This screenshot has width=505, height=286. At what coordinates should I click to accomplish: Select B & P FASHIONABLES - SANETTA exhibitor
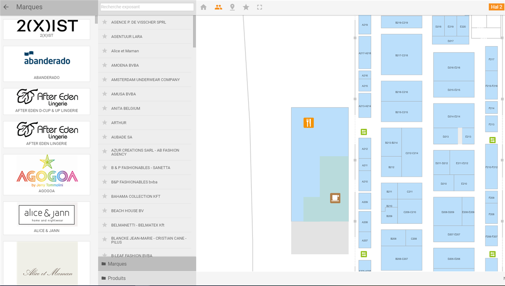coord(145,168)
